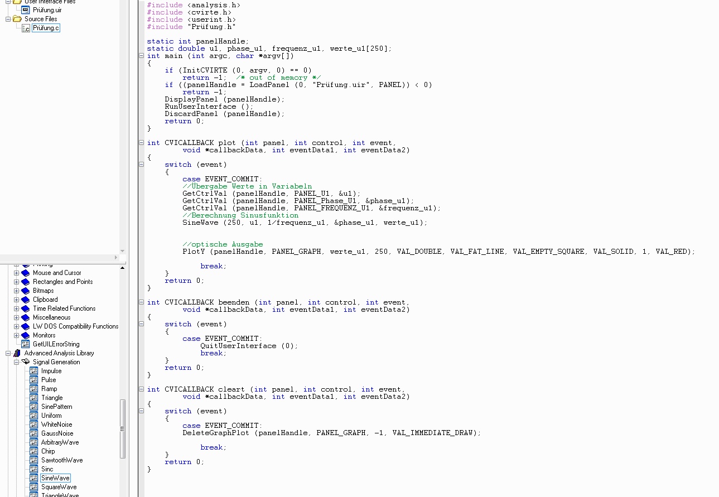Expand LW DOS Compatibility Functions

point(16,326)
